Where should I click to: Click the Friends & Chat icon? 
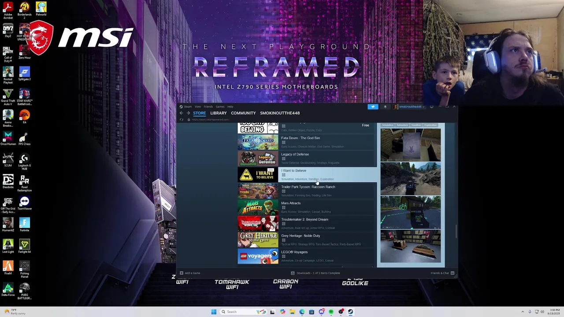point(452,273)
